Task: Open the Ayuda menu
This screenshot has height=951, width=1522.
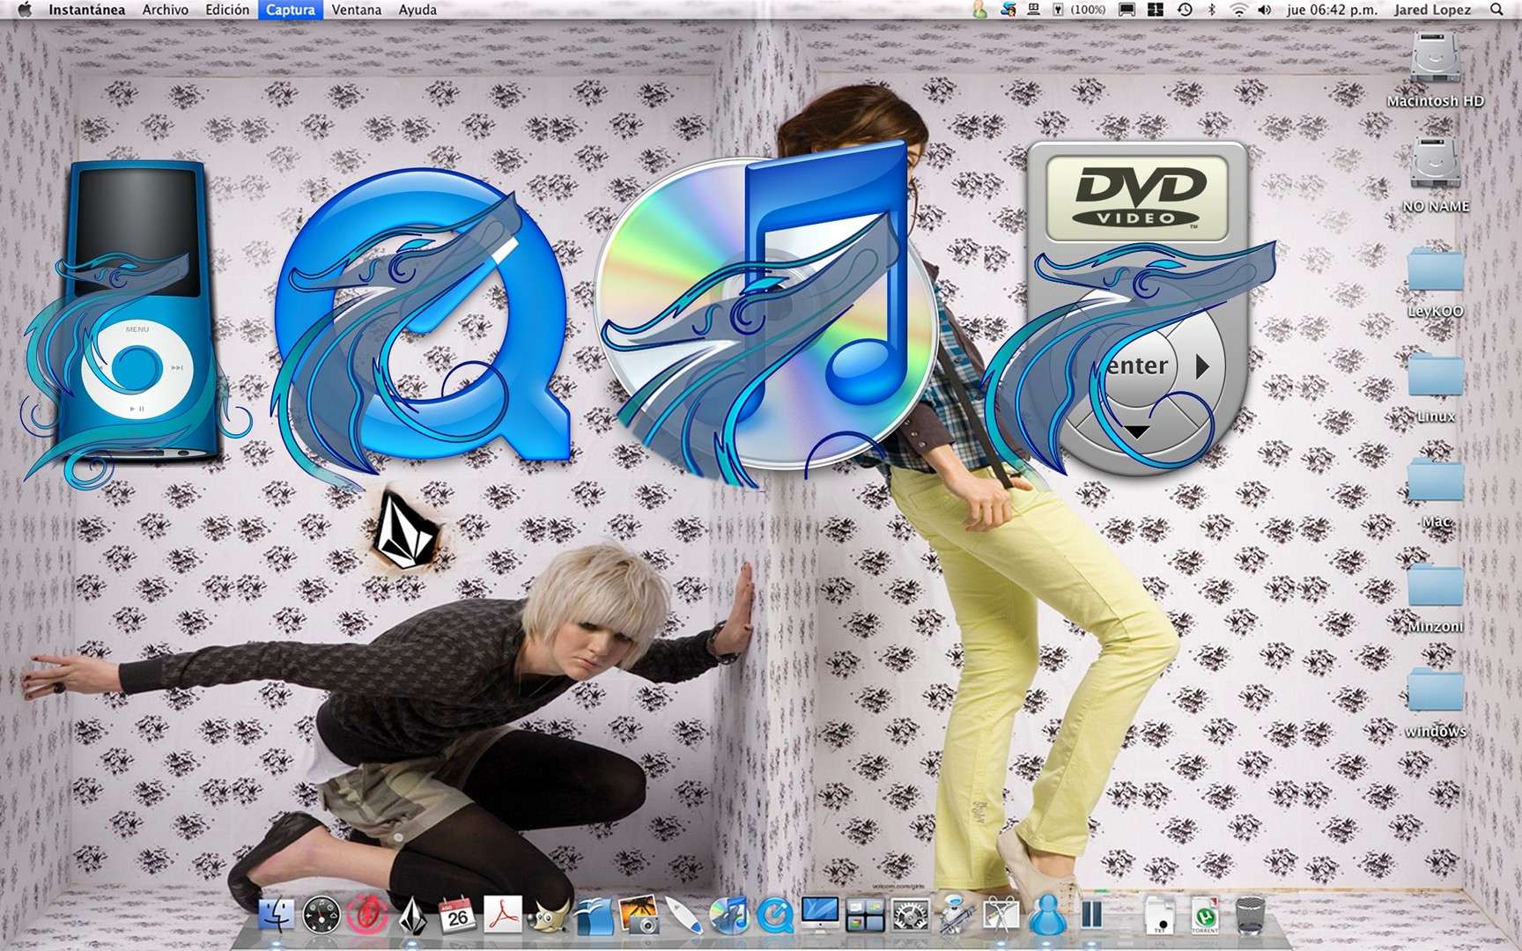Action: tap(417, 10)
